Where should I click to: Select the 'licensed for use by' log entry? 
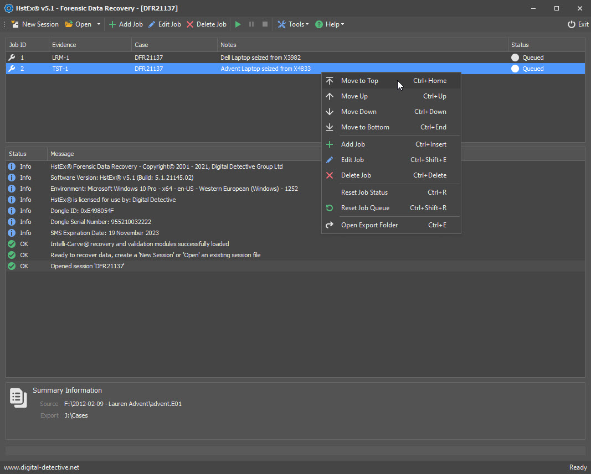(x=113, y=200)
